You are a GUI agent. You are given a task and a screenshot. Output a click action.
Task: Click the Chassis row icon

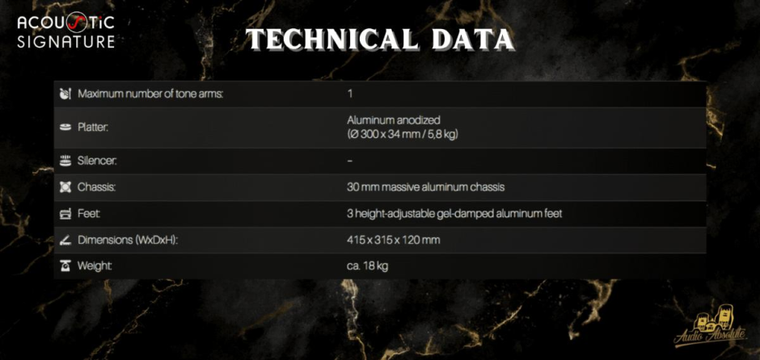tap(65, 187)
